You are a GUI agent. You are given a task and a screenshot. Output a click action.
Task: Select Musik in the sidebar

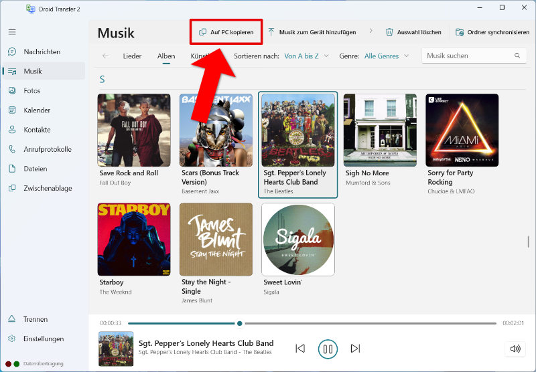(x=44, y=71)
